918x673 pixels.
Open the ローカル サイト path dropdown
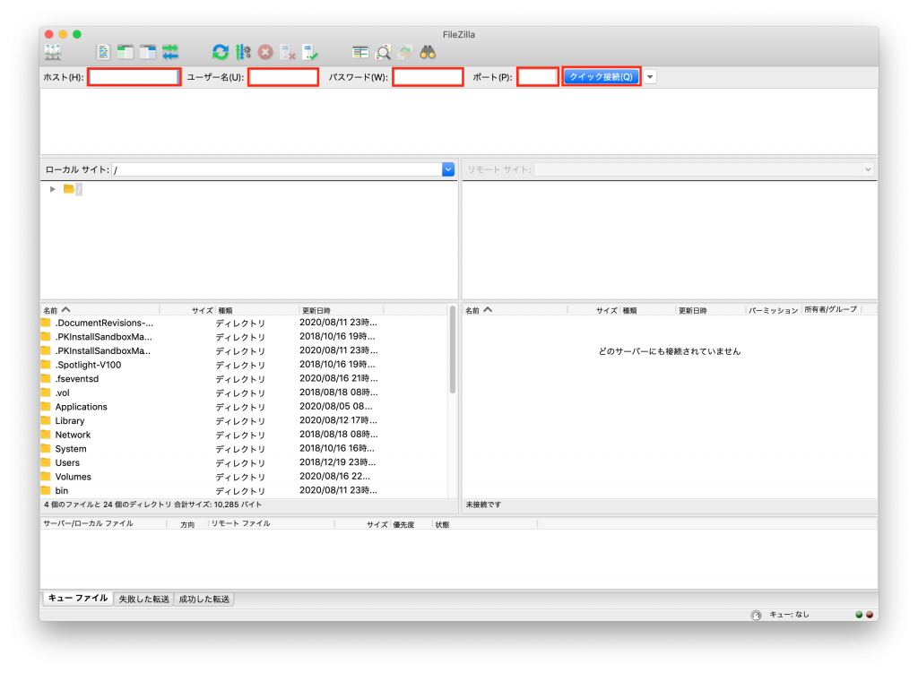click(448, 169)
